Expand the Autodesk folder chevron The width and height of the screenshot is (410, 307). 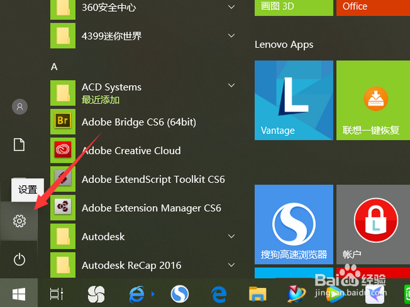231,236
